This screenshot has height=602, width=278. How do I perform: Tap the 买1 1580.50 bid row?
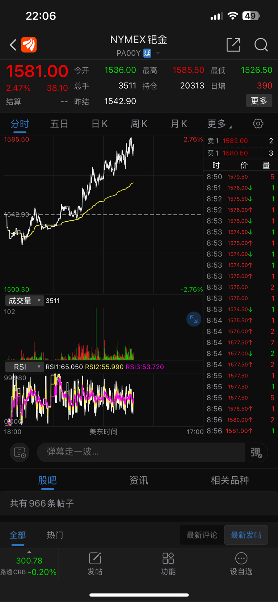coord(240,153)
